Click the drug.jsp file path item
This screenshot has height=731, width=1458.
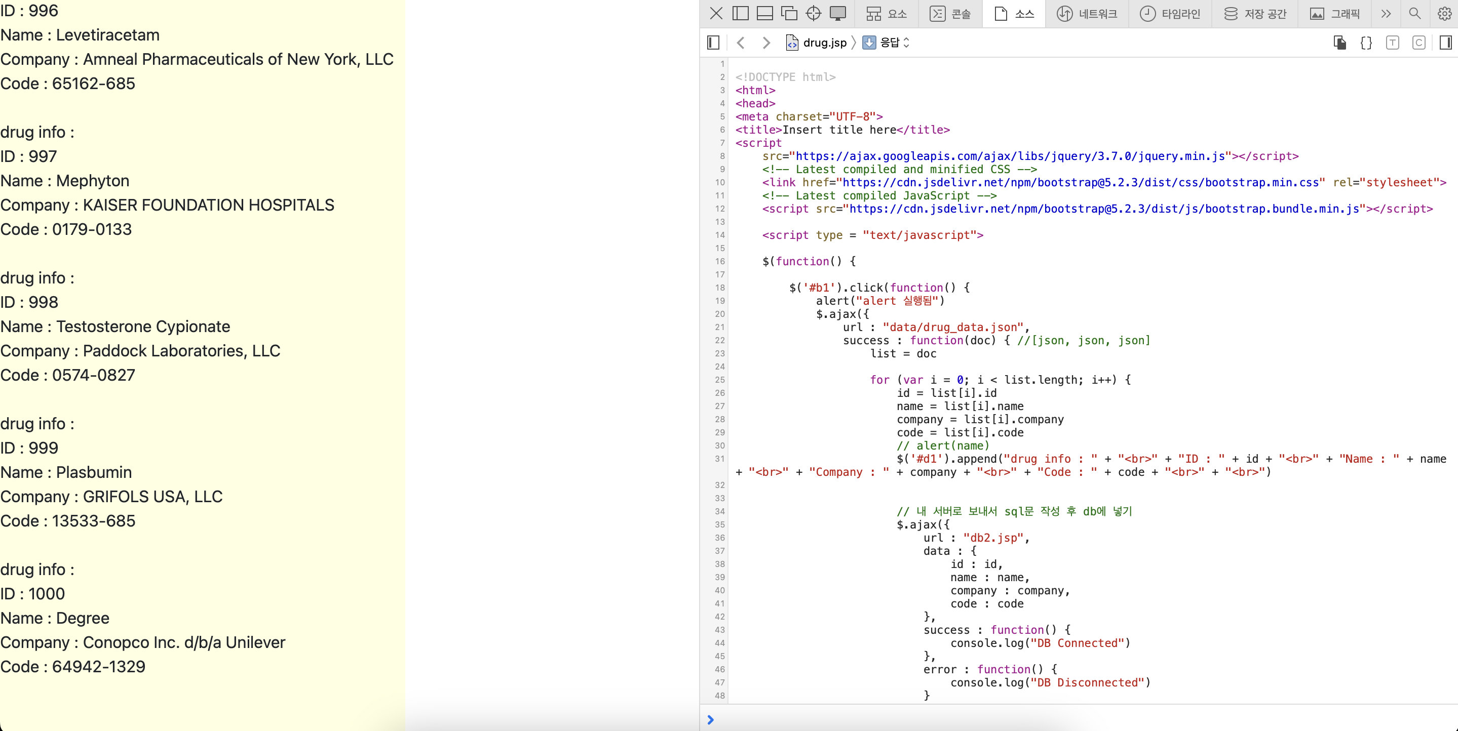[x=817, y=43]
